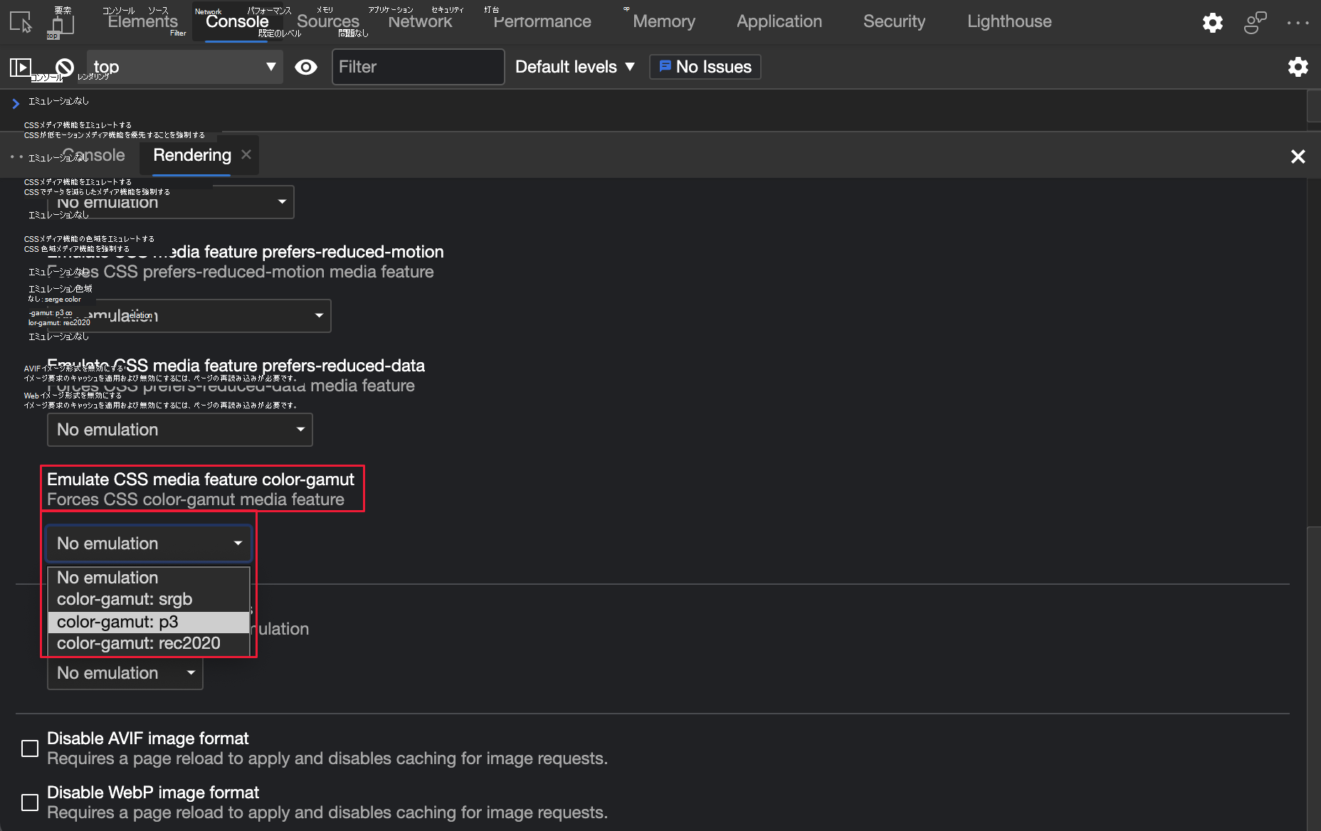Screen dimensions: 1321x831
Task: Activate the inspect element picker icon
Action: [x=21, y=22]
